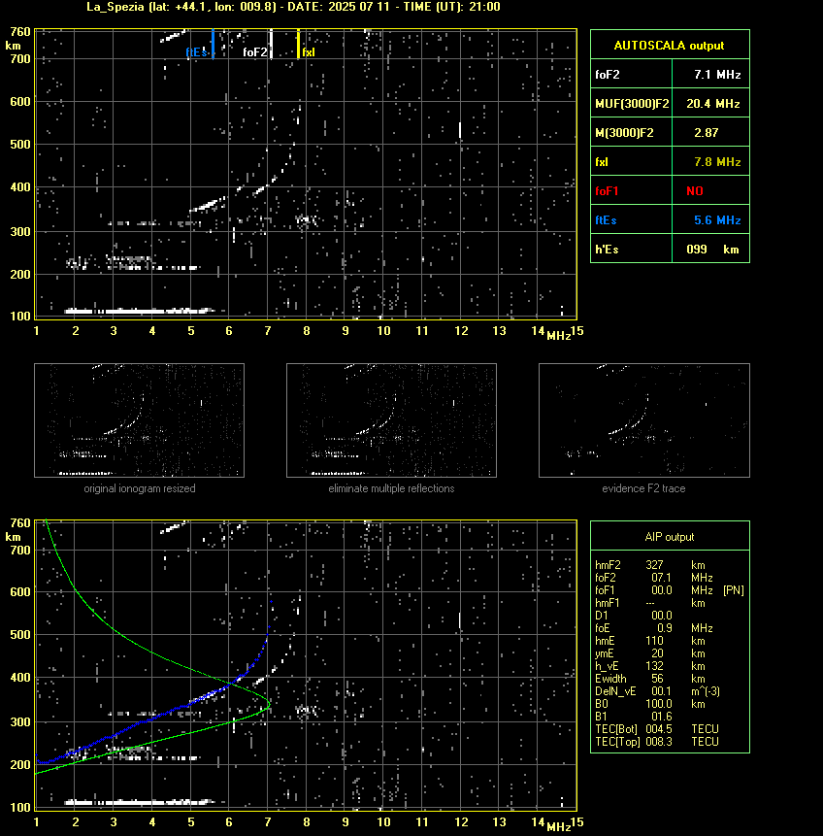Viewport: 823px width, 836px height.
Task: Click the green profile peak in the bottom plot
Action: (x=269, y=704)
